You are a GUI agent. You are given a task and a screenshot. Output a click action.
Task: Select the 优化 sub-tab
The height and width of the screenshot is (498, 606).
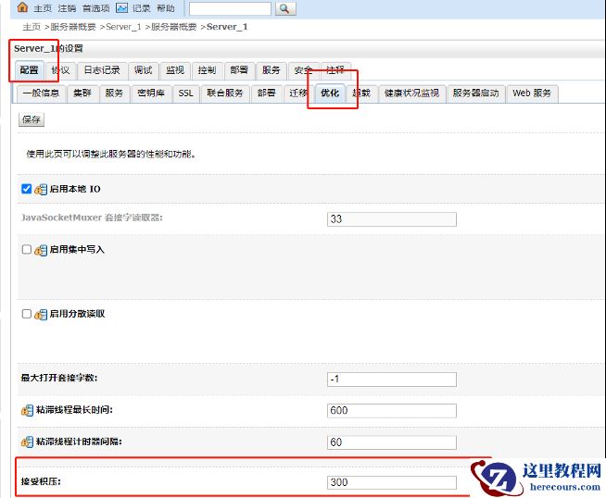[330, 93]
